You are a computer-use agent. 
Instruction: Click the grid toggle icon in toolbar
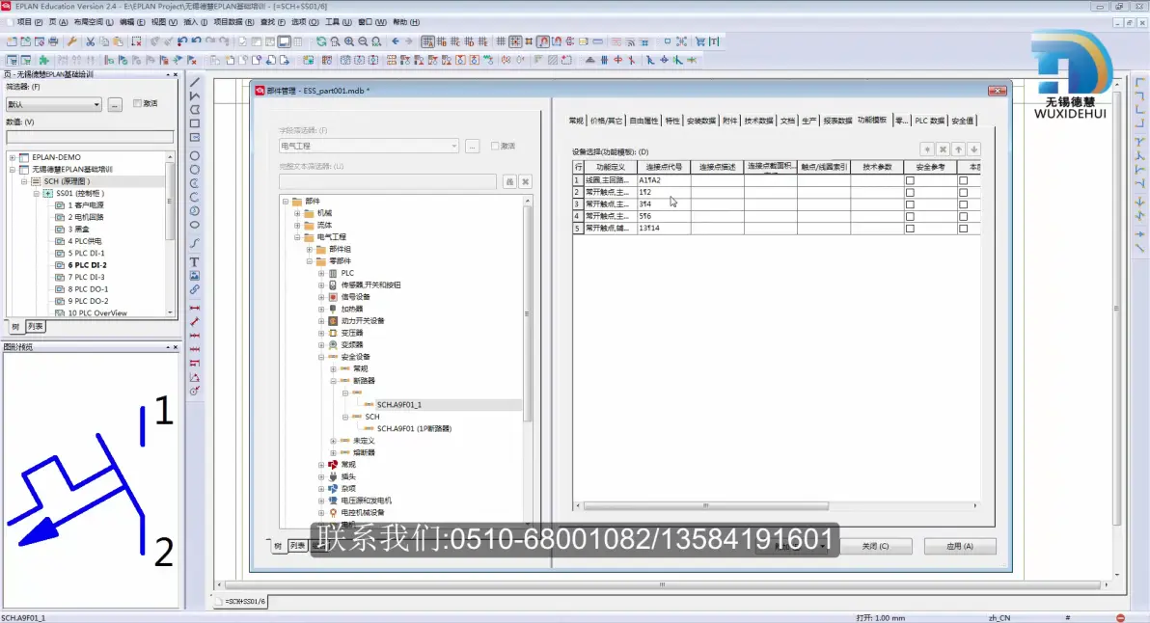tap(501, 41)
